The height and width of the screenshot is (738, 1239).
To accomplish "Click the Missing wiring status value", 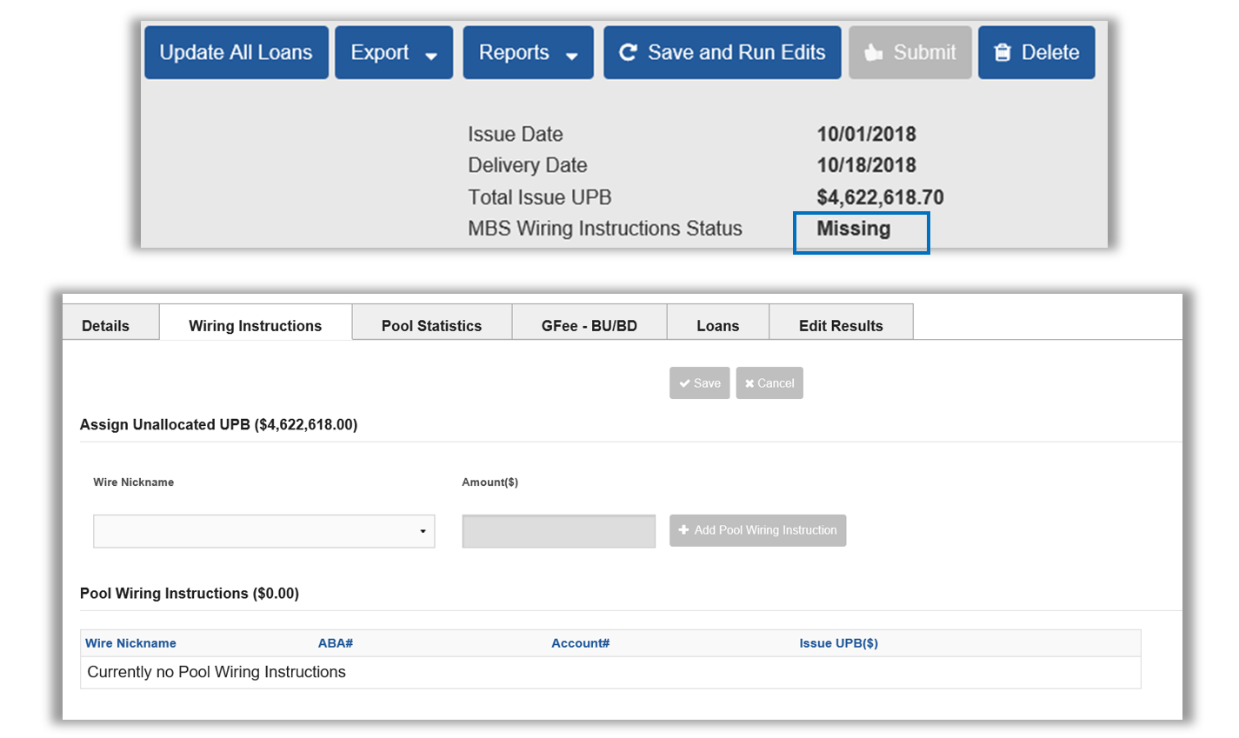I will [x=854, y=229].
